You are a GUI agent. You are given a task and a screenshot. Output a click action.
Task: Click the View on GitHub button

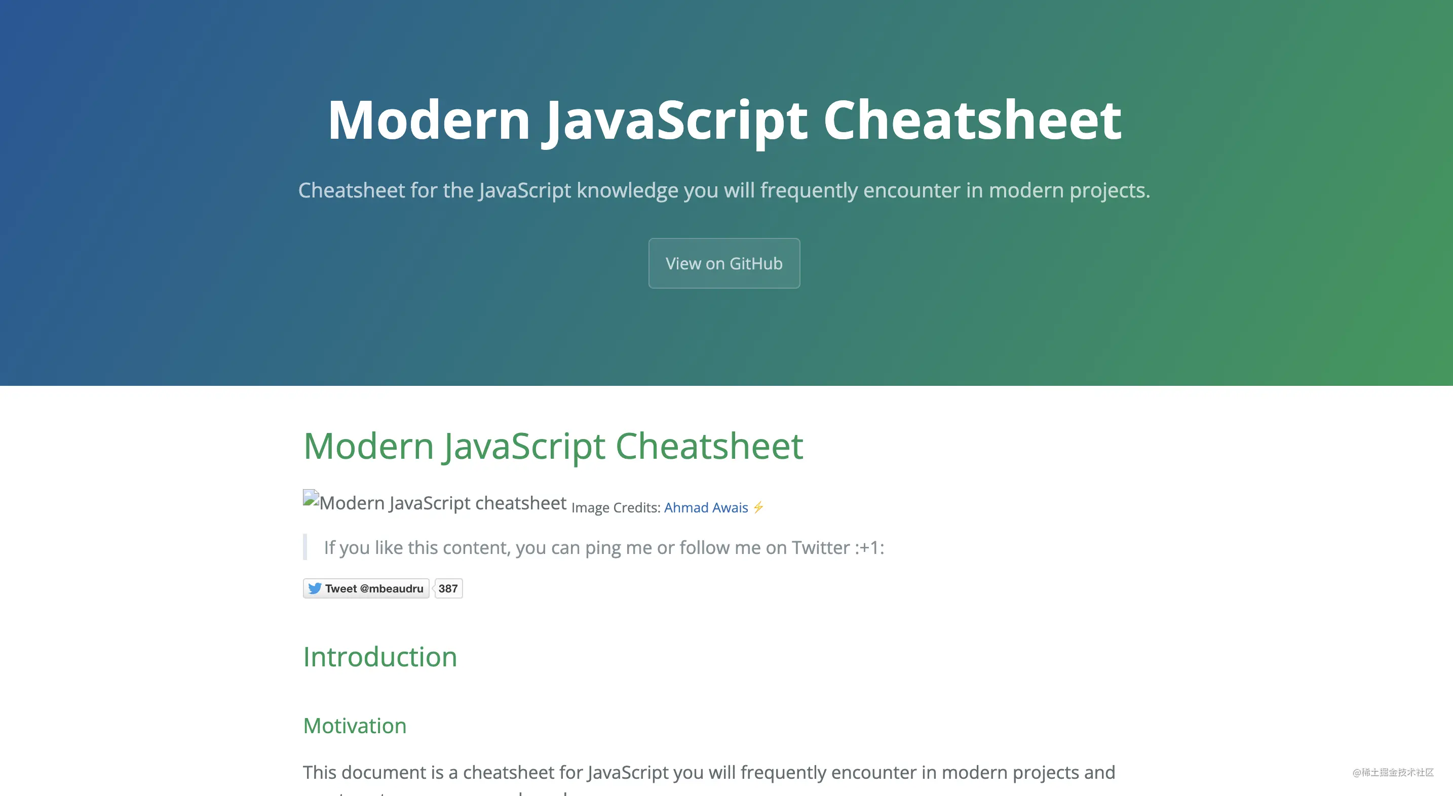coord(724,263)
